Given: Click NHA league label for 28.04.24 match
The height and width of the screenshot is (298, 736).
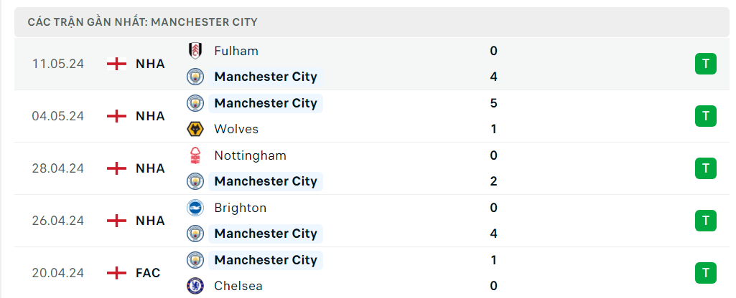Looking at the screenshot, I should click(150, 168).
